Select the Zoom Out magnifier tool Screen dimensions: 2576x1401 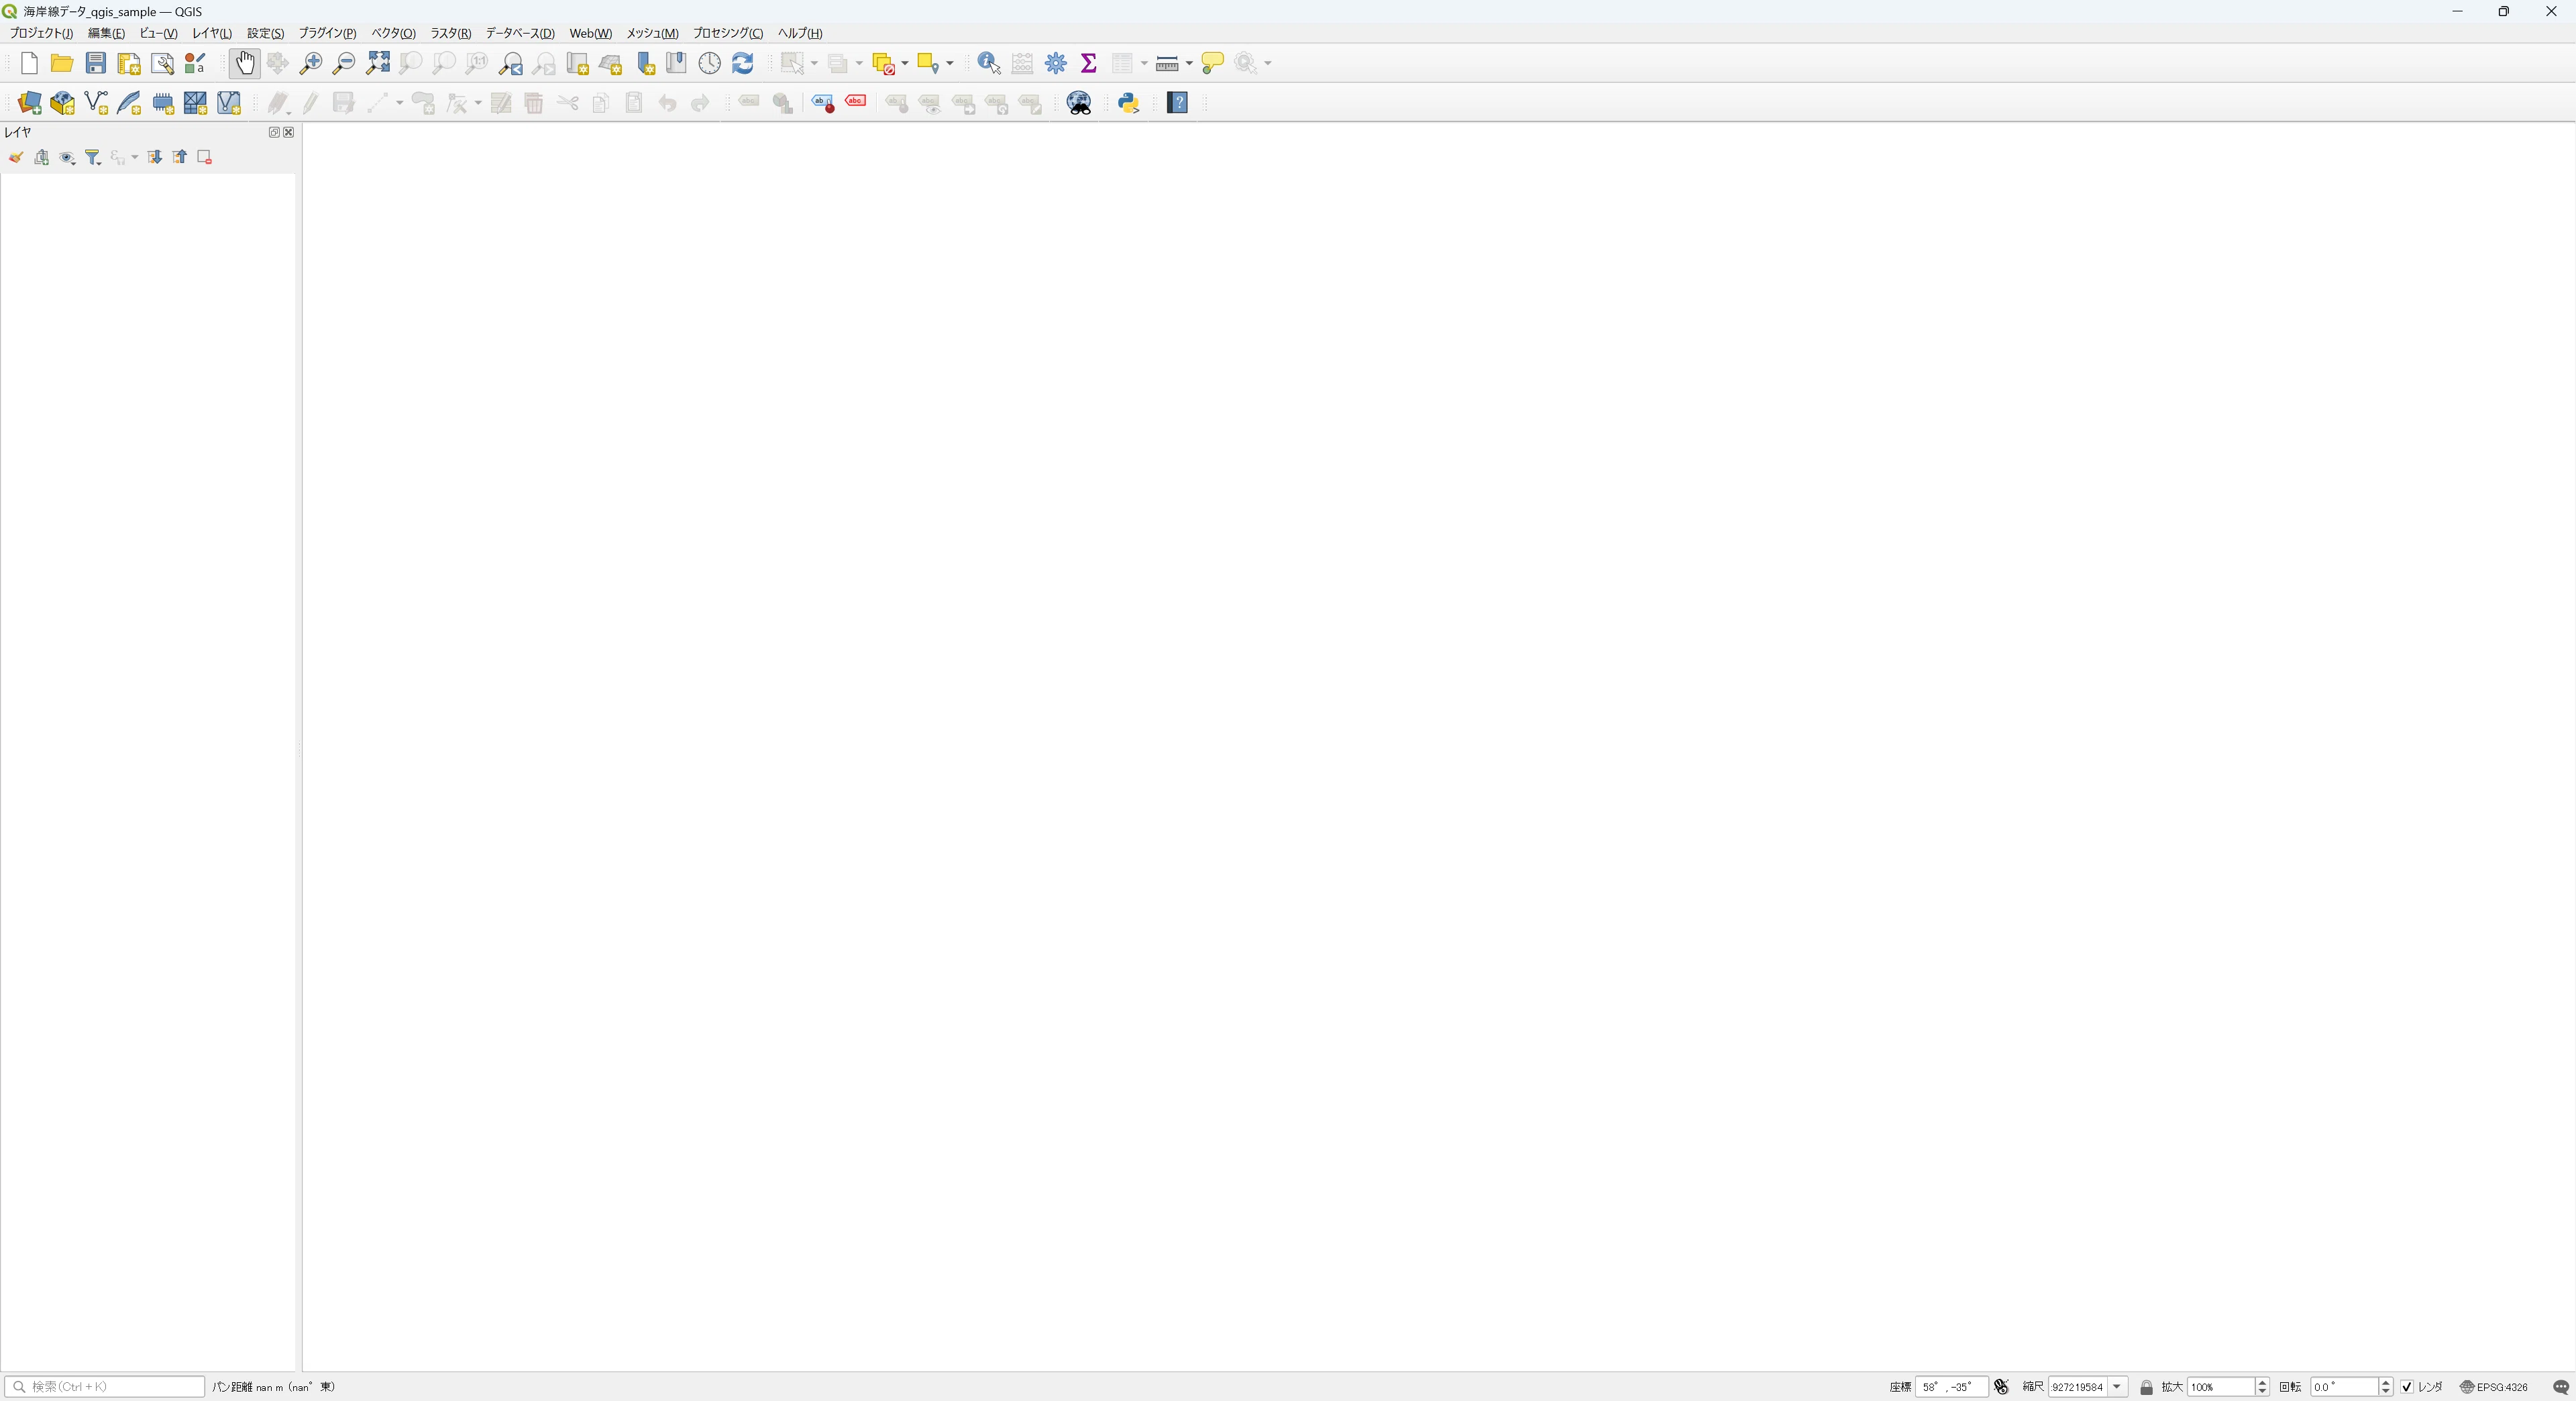tap(344, 63)
